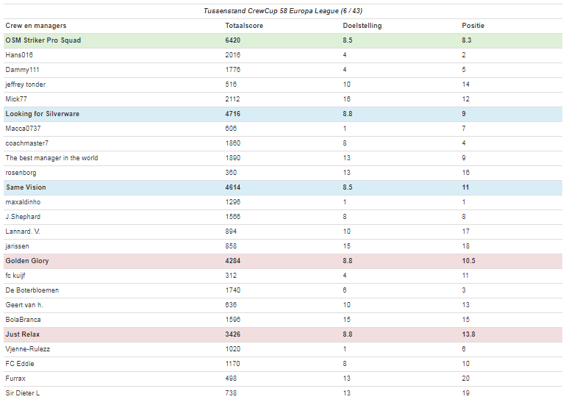566x405 pixels.
Task: Click the Tussenstand CrewCup 58 title
Action: tap(282, 11)
